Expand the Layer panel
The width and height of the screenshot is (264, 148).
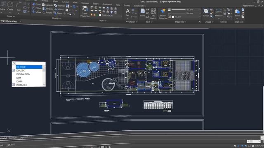[103, 21]
